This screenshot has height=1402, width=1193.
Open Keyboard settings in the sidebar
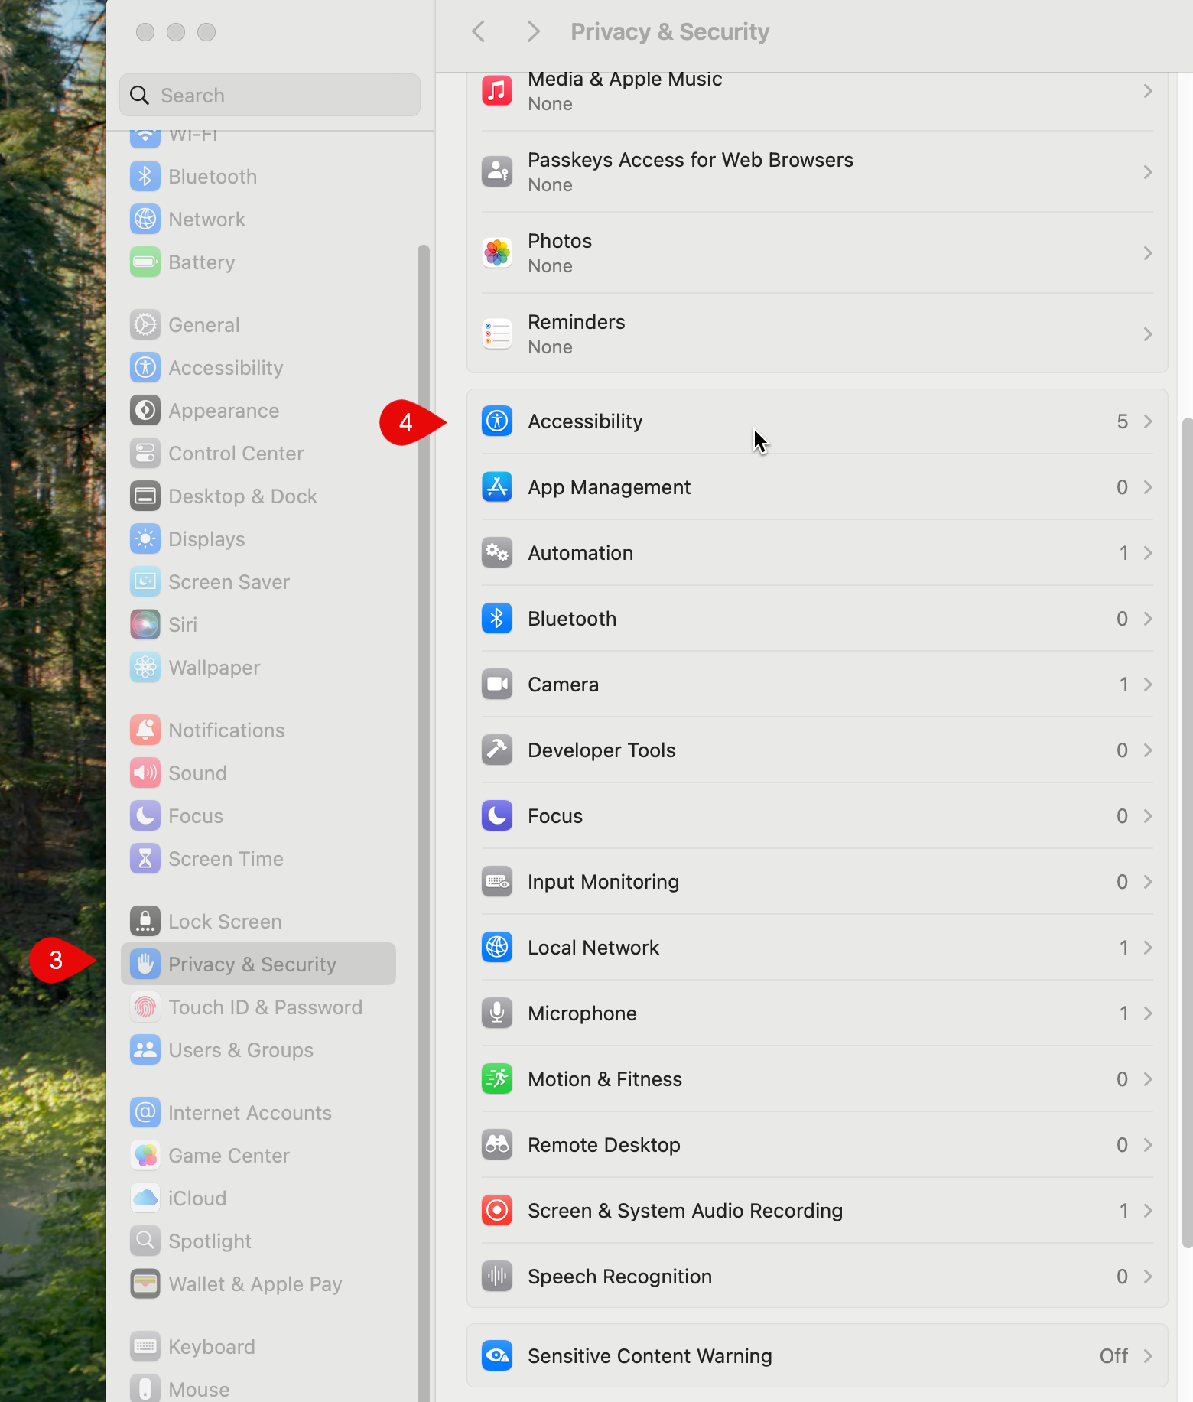(x=258, y=1347)
